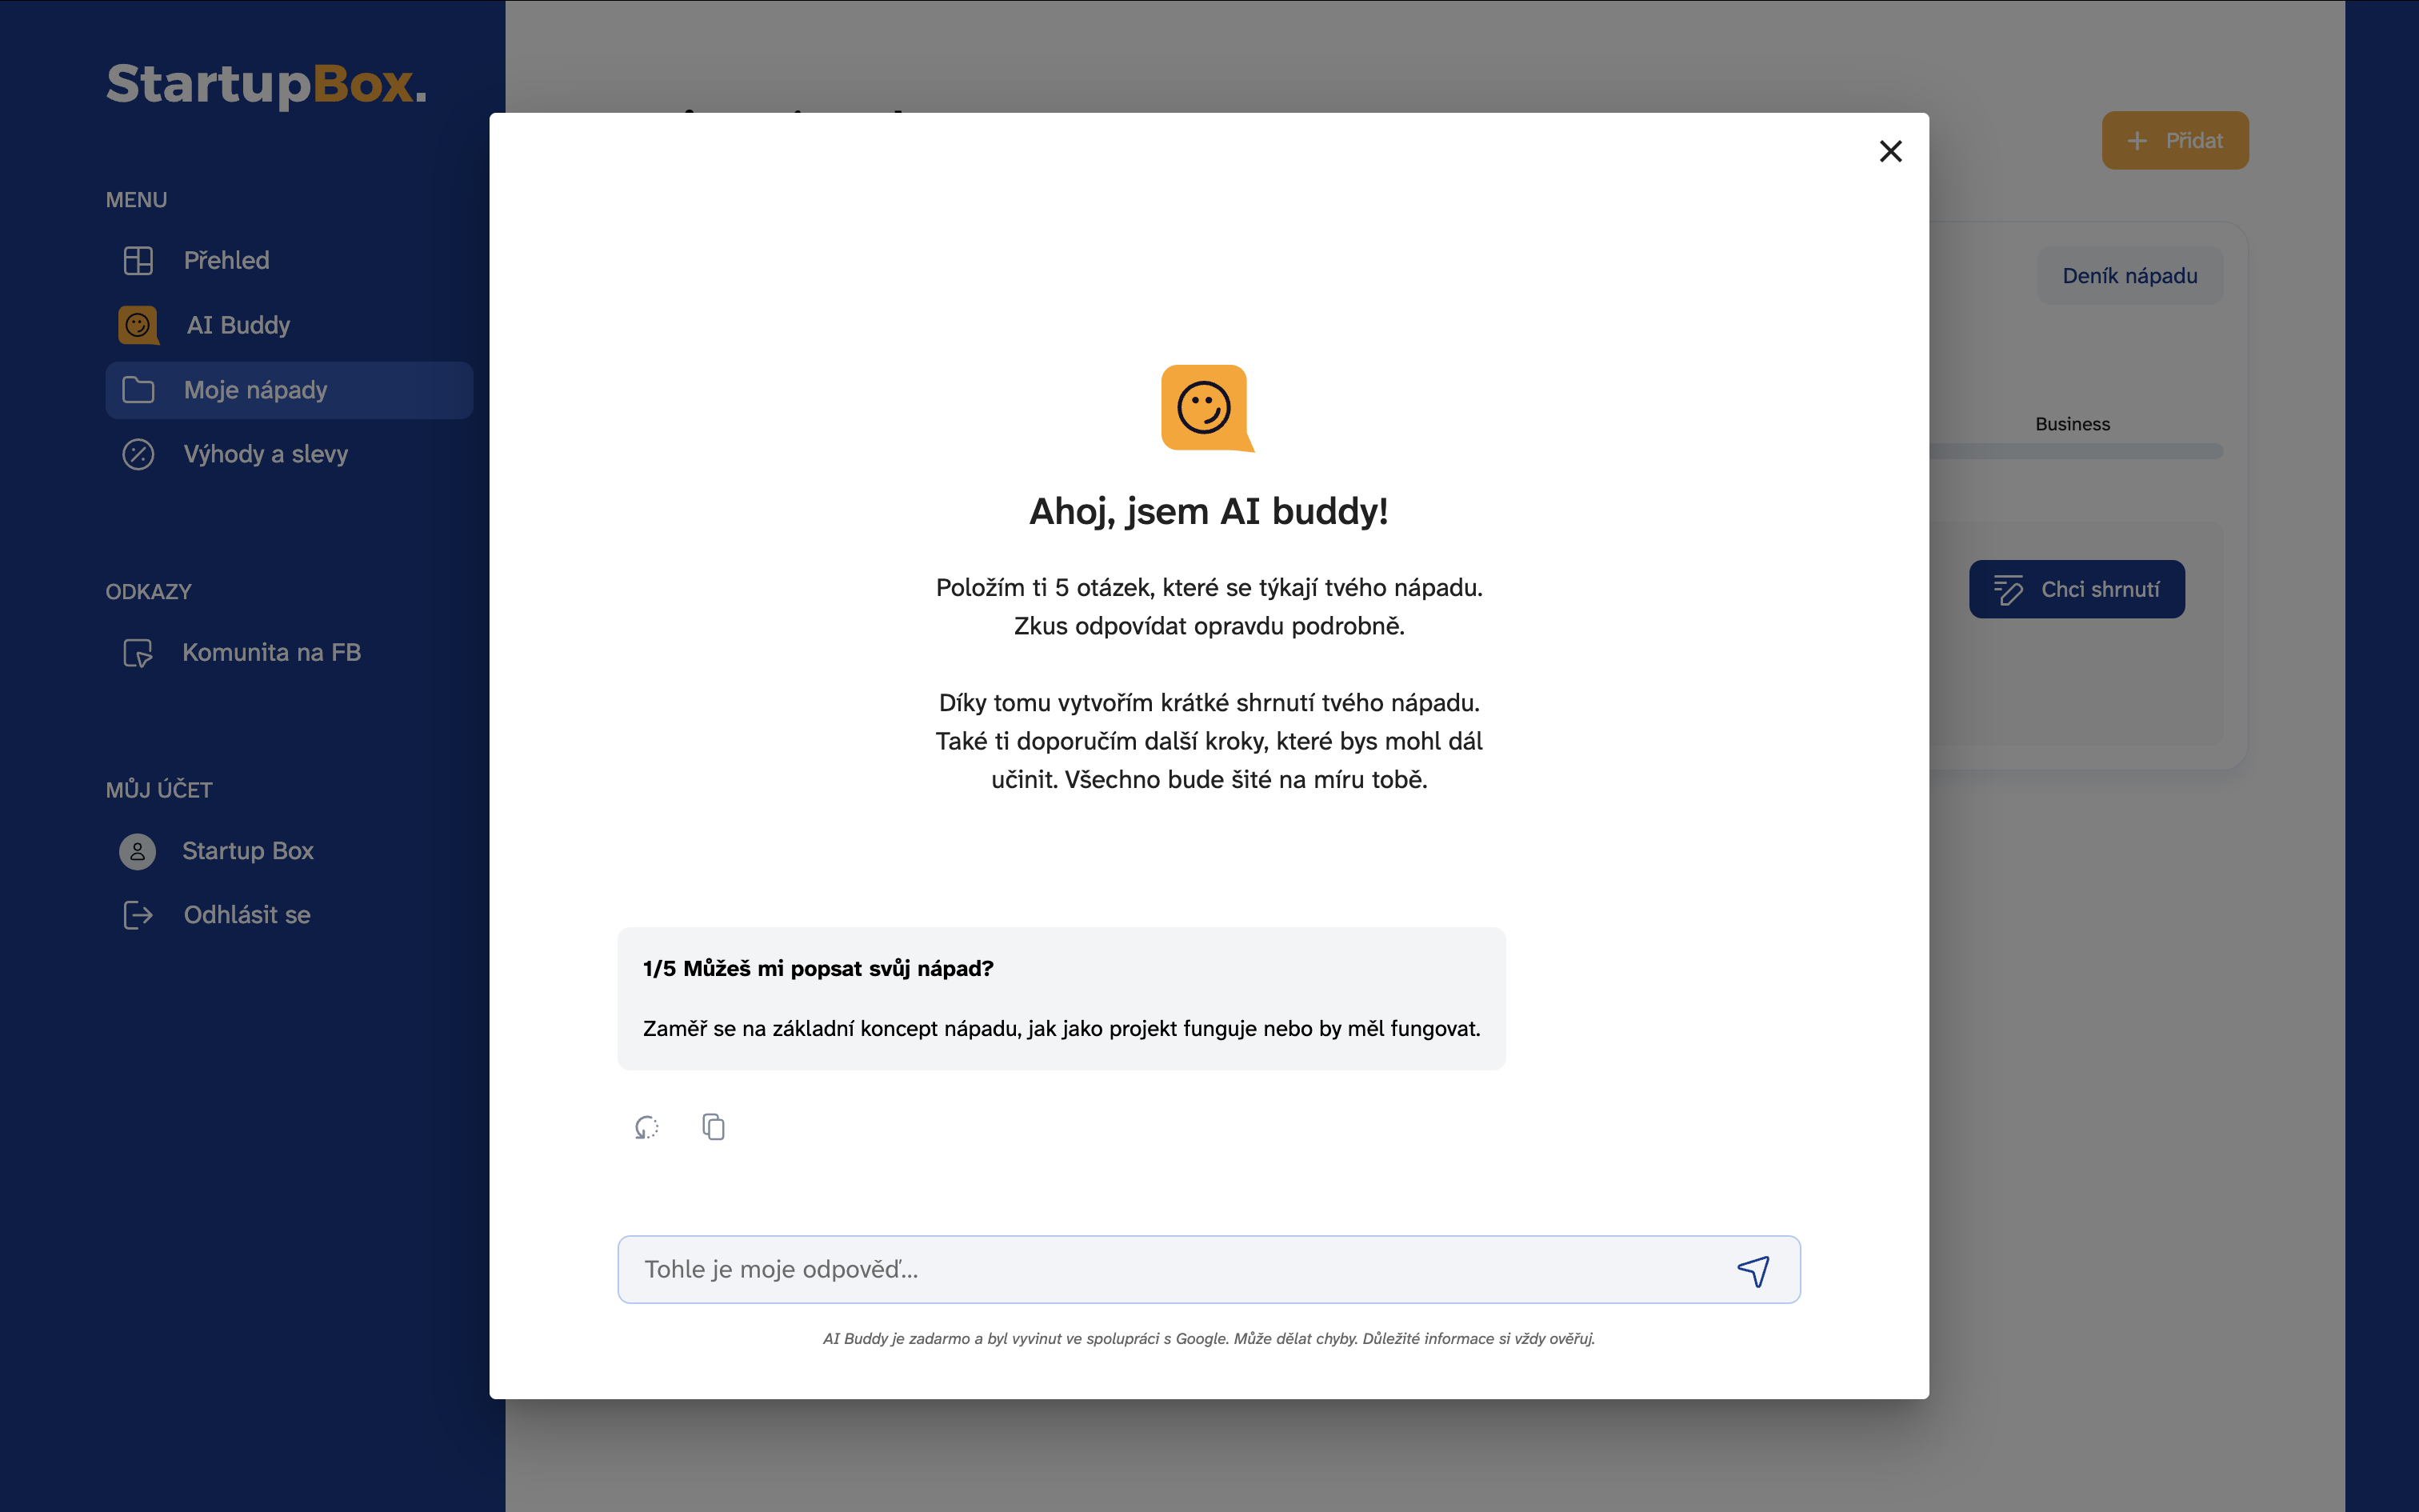Open the AI Buddy menu item
The image size is (2419, 1512).
click(x=238, y=325)
